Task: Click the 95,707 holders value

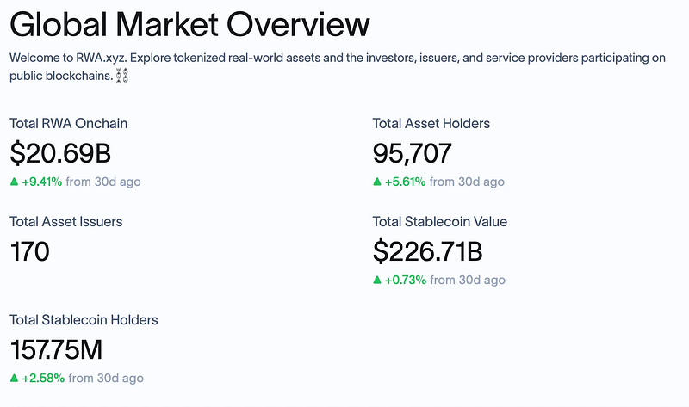Action: coord(413,153)
